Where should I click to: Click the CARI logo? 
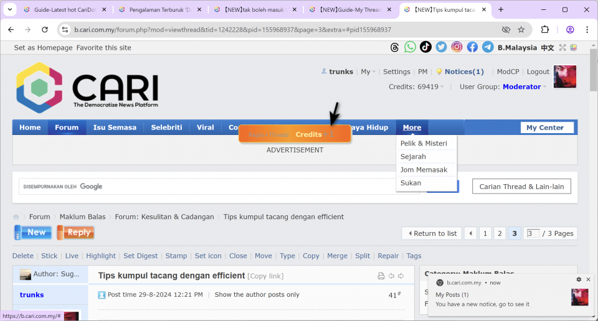coord(87,88)
